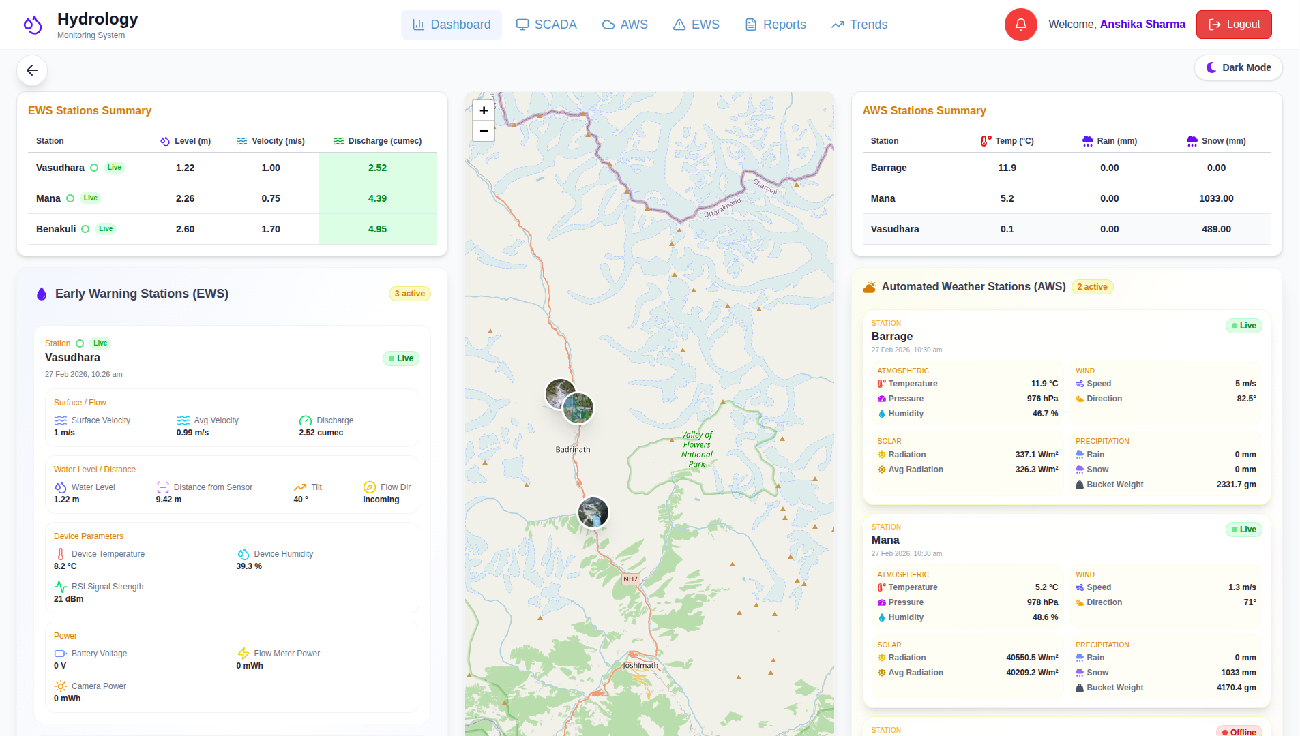Click the Discharge icon in Surface/Flow section

tap(305, 420)
